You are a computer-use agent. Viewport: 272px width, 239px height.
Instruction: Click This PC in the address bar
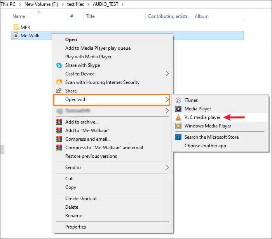pyautogui.click(x=8, y=4)
